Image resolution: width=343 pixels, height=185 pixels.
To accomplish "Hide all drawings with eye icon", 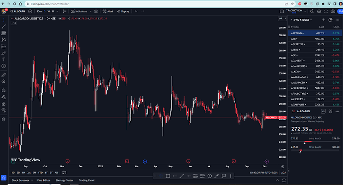I will [x=3, y=110].
